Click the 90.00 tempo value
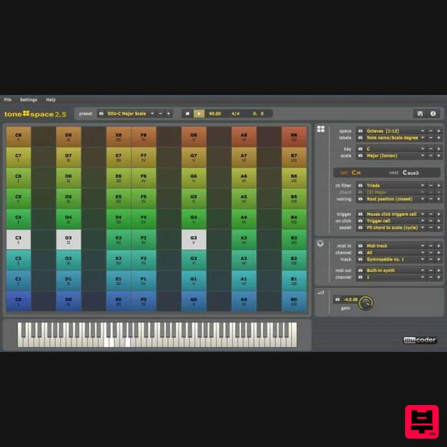The image size is (447, 447). (215, 113)
